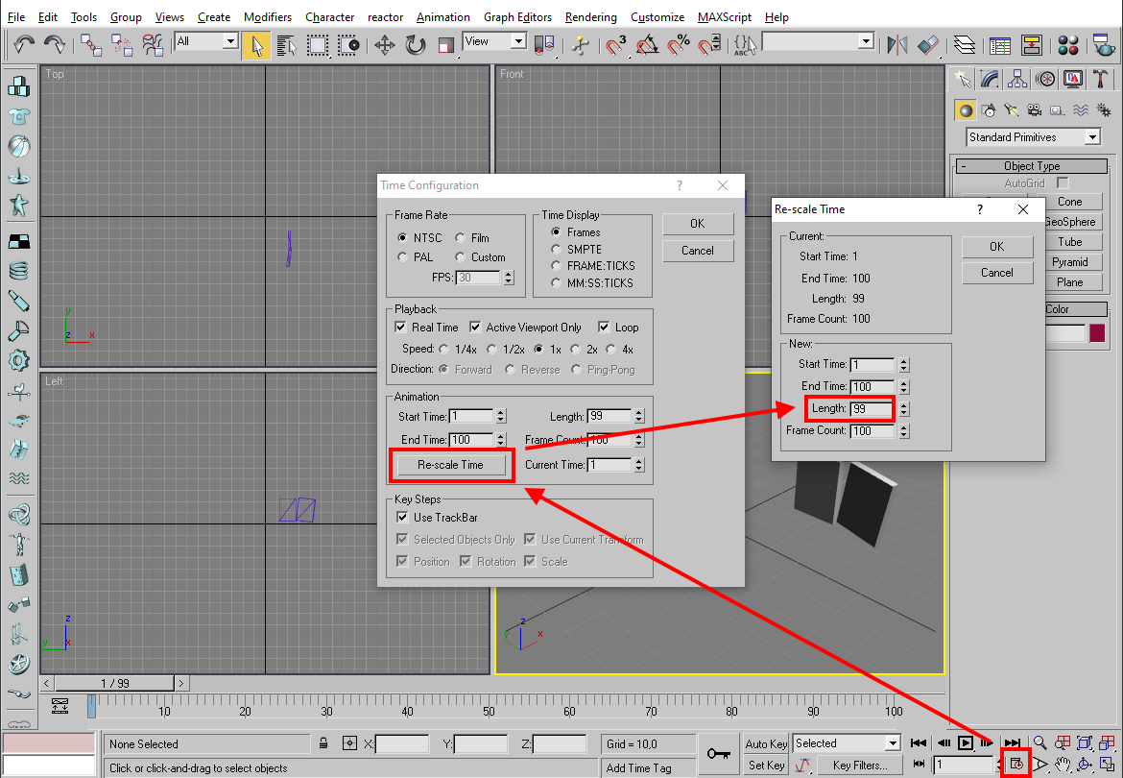1123x778 pixels.
Task: Select the Lights category icon
Action: click(x=1012, y=110)
